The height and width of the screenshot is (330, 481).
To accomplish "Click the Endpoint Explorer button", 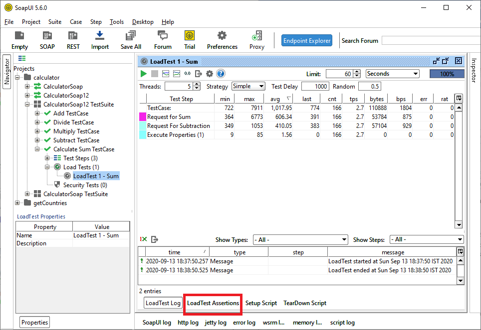I will coord(306,41).
